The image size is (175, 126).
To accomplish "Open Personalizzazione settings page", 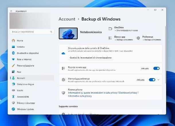I will point(32,66).
